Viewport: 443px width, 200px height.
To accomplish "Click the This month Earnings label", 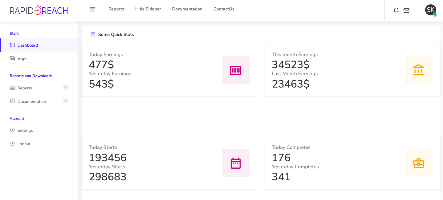I will [x=295, y=55].
